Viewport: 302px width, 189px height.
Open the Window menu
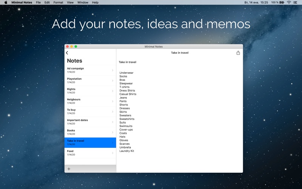click(83, 2)
